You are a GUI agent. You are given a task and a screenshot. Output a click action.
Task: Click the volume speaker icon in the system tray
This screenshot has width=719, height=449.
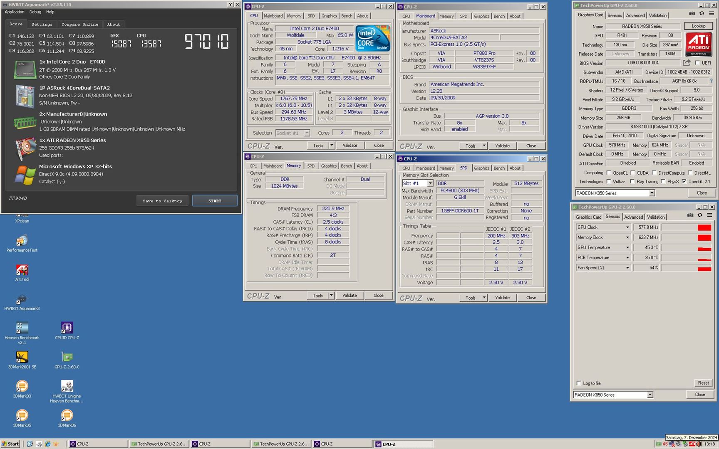700,444
